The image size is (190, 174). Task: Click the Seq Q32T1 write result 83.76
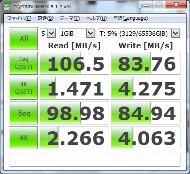point(146,63)
